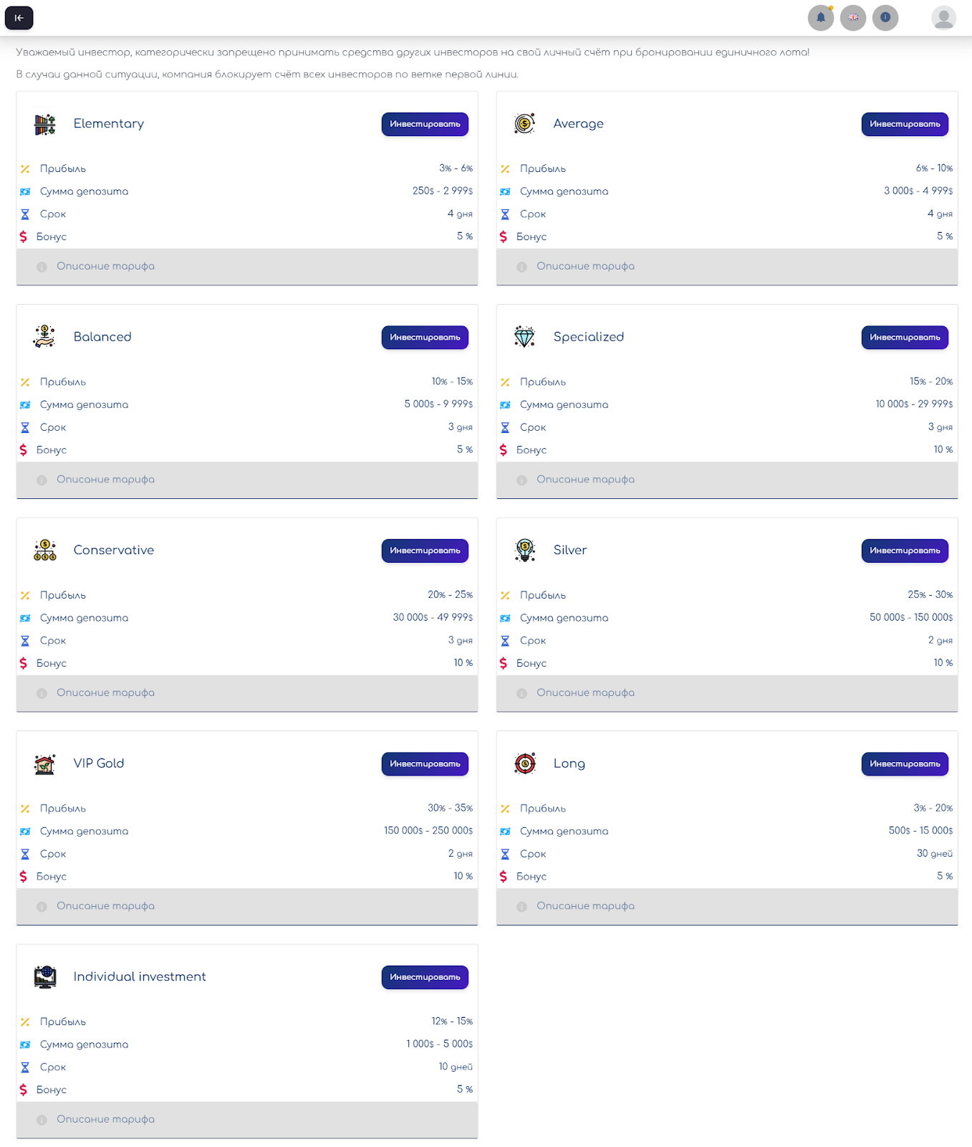Open the notifications bell icon
The width and height of the screenshot is (972, 1147).
(821, 18)
